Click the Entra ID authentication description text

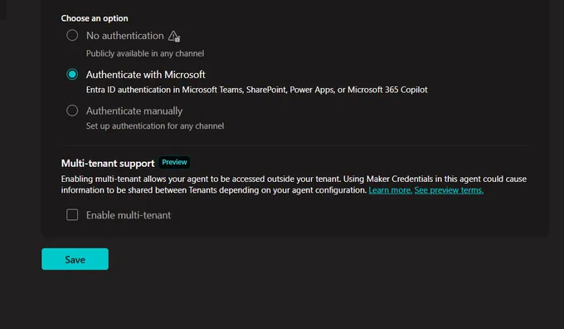pos(257,90)
